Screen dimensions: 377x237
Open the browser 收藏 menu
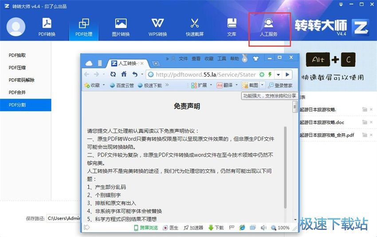pyautogui.click(x=209, y=58)
